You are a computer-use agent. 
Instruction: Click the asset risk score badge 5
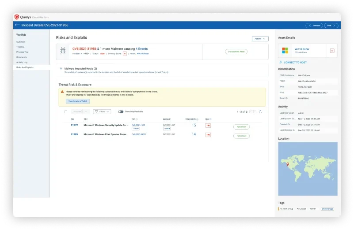coord(332,51)
